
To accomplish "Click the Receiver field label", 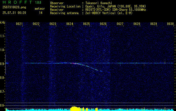I will point(57,10).
